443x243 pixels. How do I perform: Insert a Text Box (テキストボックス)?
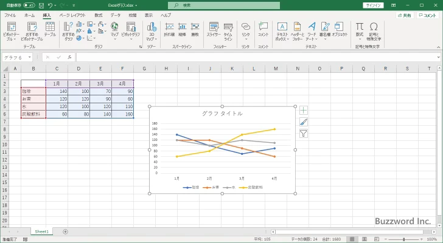(282, 31)
